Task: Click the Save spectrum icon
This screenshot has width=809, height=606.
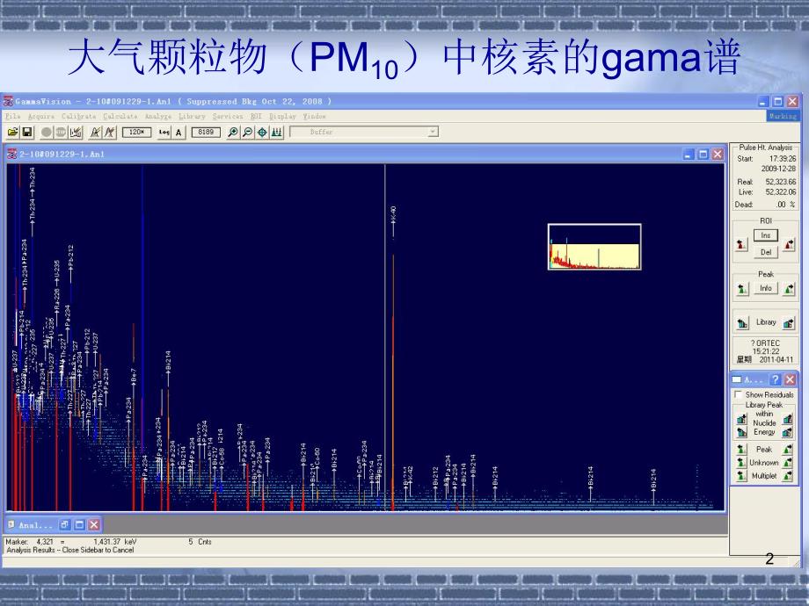Action: pos(27,132)
